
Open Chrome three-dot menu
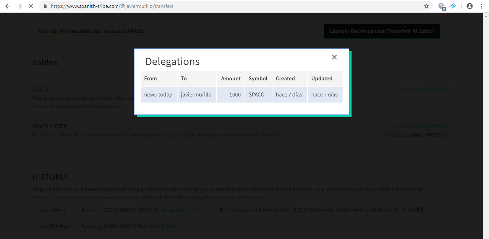point(481,6)
